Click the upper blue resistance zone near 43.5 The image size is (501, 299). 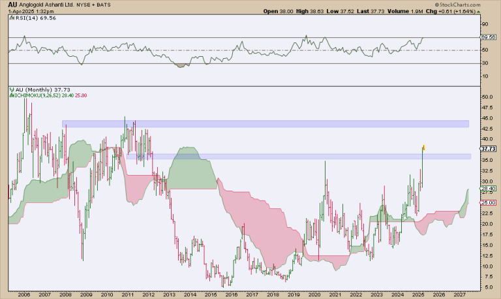pos(266,124)
